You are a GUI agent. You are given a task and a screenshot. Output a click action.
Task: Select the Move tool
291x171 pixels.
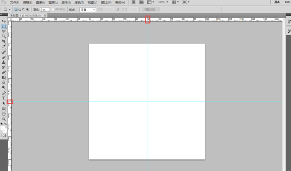(4, 21)
